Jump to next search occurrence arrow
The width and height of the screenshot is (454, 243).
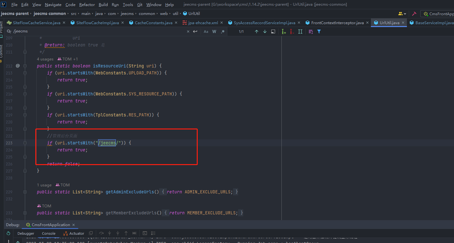coord(265,31)
